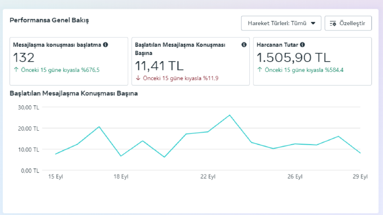Click info icon in Başlatılan Mesajlaşma Konuşması Başına card
This screenshot has width=383, height=215.
click(x=244, y=45)
